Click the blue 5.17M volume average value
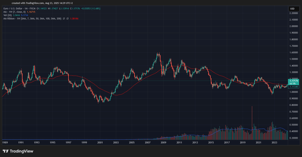 tap(25, 15)
